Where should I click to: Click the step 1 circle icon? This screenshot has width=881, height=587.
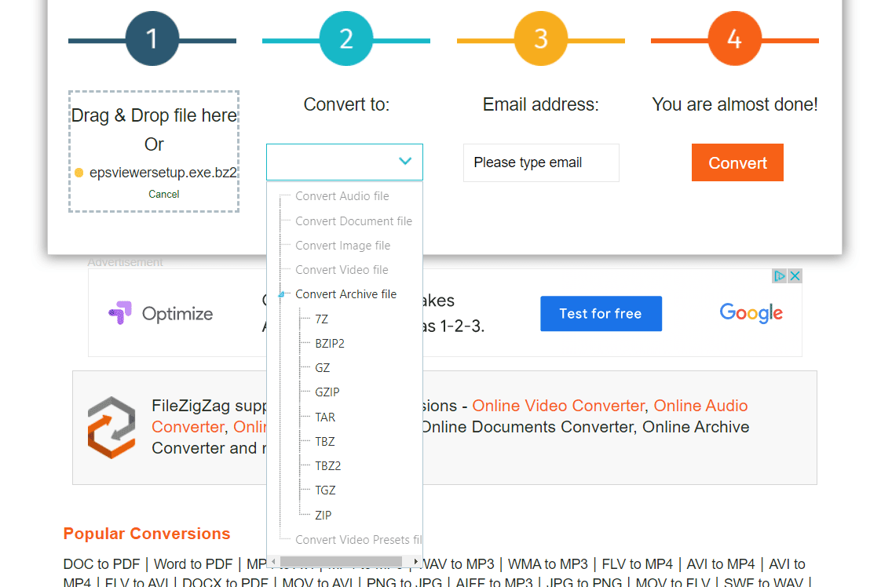pyautogui.click(x=152, y=38)
